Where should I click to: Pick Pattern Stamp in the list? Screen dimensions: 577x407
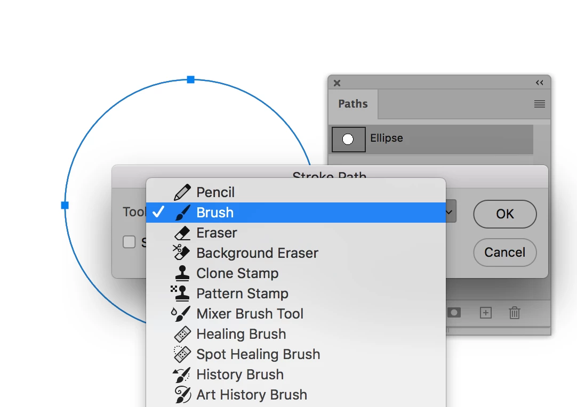tap(296, 294)
